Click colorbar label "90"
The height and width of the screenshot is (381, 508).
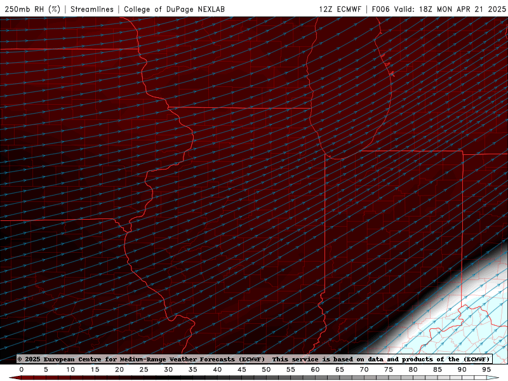pos(462,370)
